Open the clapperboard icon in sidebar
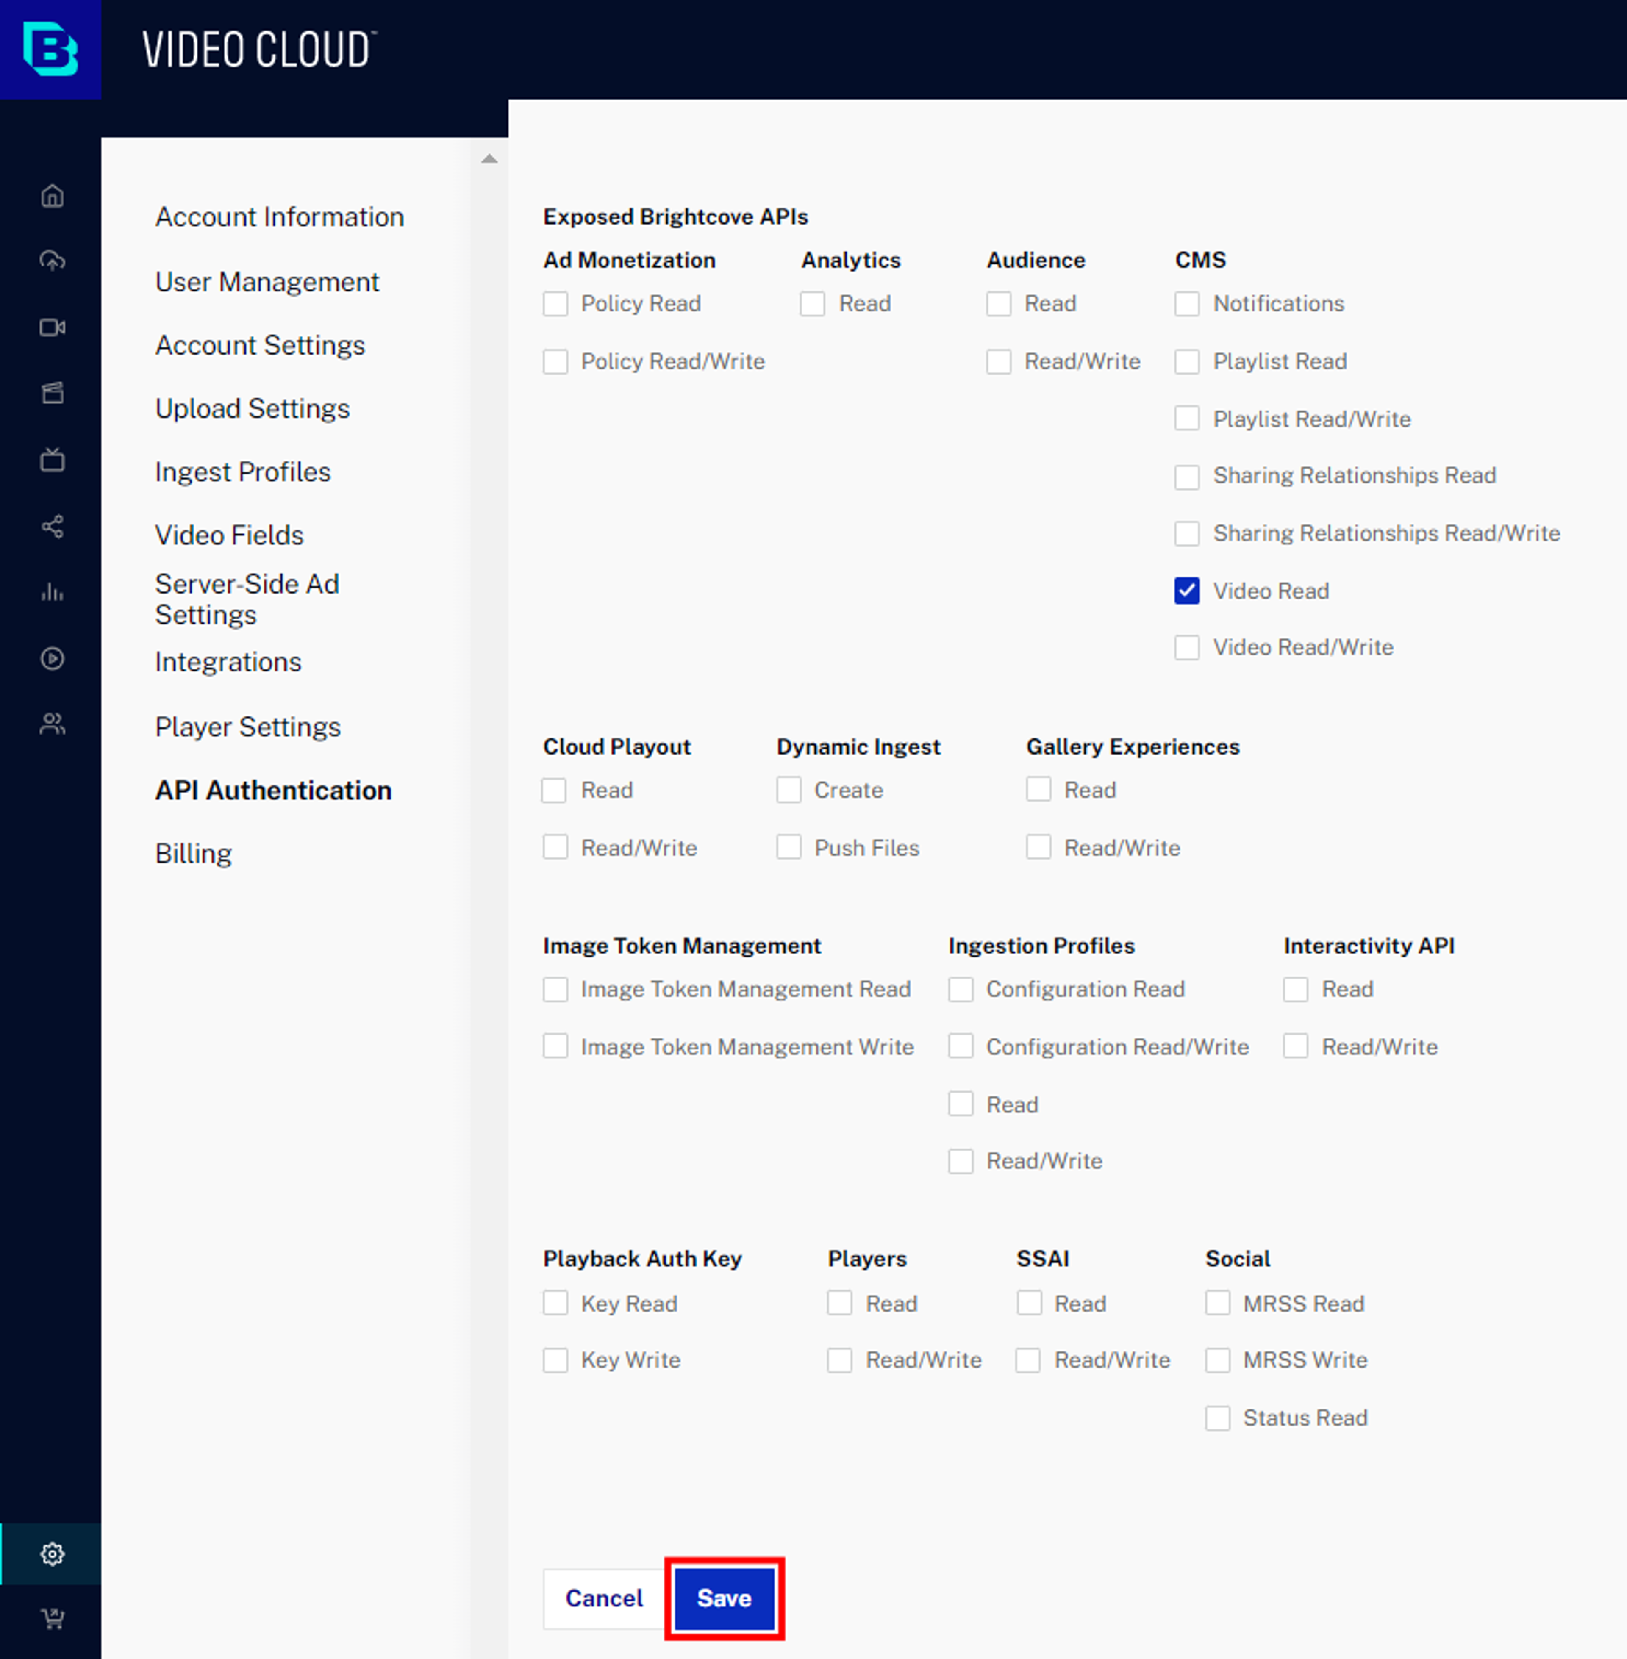The width and height of the screenshot is (1627, 1659). [52, 393]
